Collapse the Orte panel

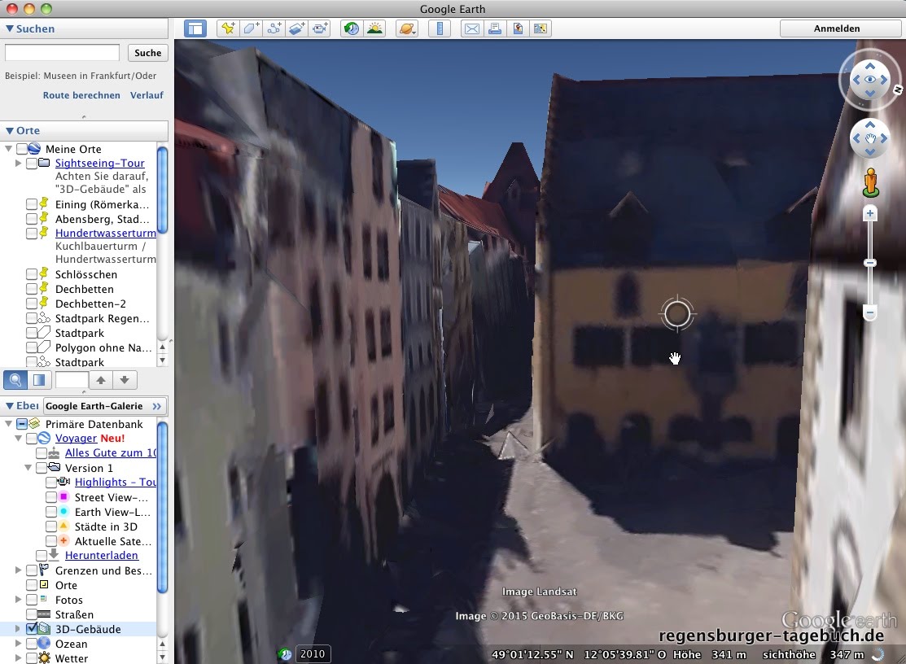coord(10,131)
